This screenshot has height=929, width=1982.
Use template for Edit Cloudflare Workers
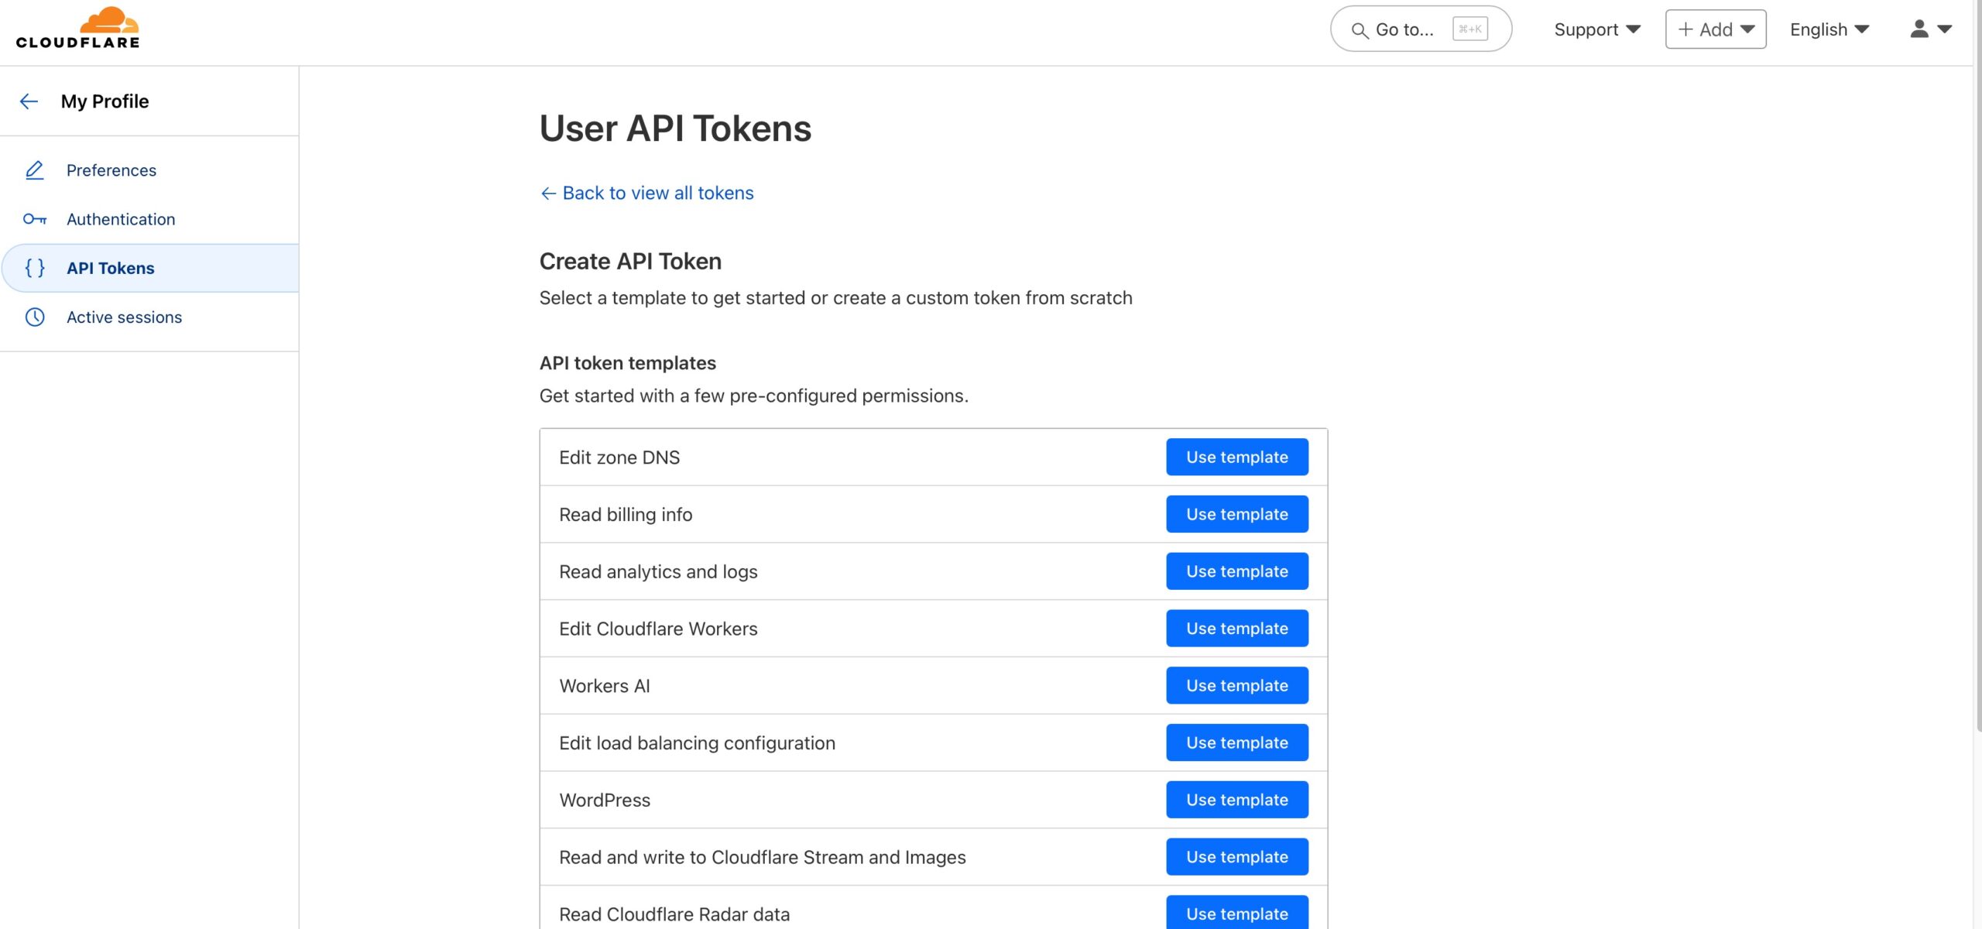coord(1237,629)
